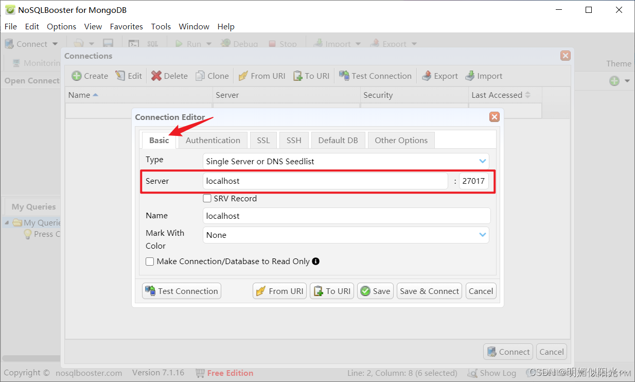Switch to the SSH tab

294,140
